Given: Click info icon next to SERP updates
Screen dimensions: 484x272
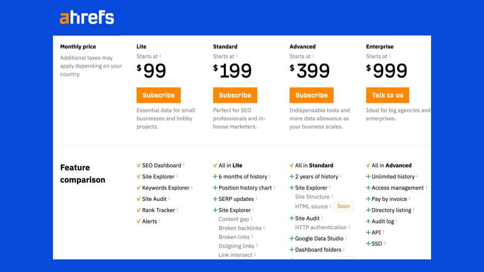Looking at the screenshot, I should click(257, 198).
